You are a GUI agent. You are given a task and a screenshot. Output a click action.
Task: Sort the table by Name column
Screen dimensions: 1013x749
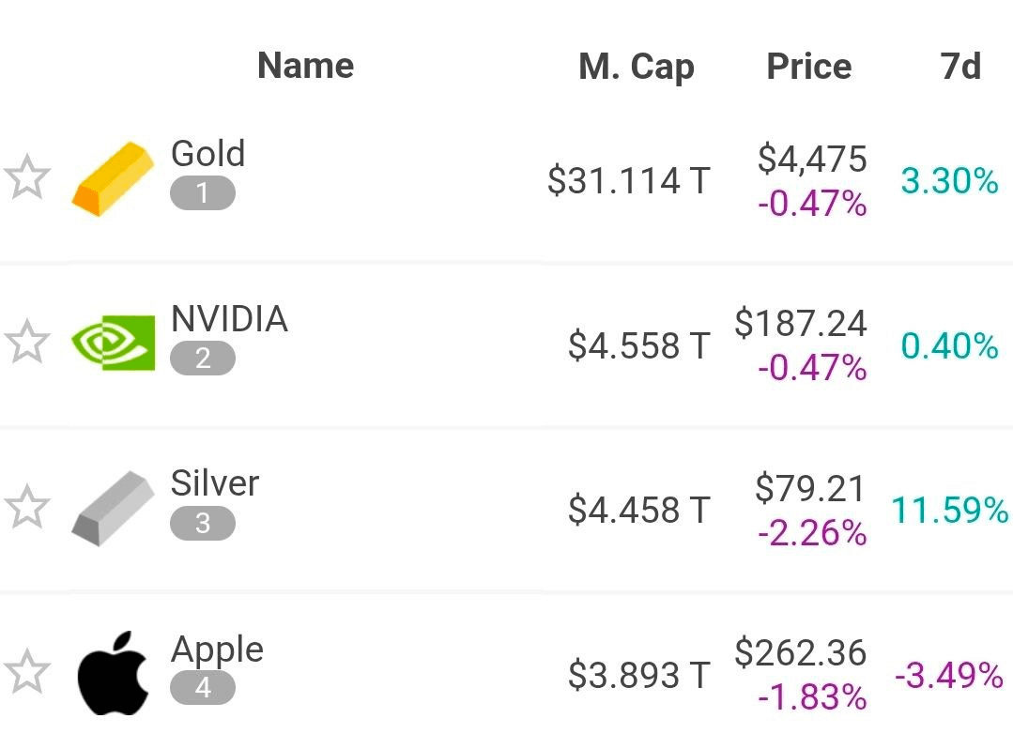[305, 66]
